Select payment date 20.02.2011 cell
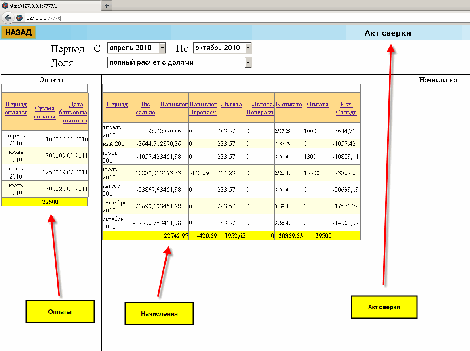The width and height of the screenshot is (470, 351). pyautogui.click(x=74, y=189)
